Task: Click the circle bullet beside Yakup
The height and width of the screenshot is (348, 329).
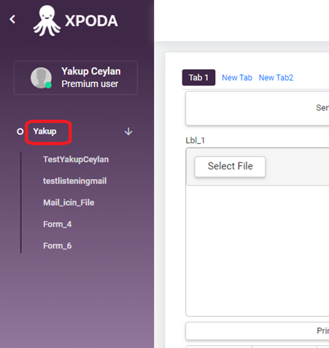Action: point(20,132)
